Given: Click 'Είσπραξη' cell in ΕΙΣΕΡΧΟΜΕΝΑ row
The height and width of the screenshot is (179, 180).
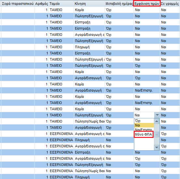Looking at the screenshot, I should coord(89,152).
